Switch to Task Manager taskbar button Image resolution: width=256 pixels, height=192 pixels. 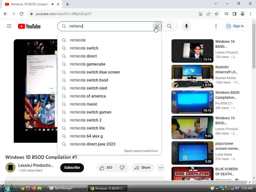tap(67, 188)
